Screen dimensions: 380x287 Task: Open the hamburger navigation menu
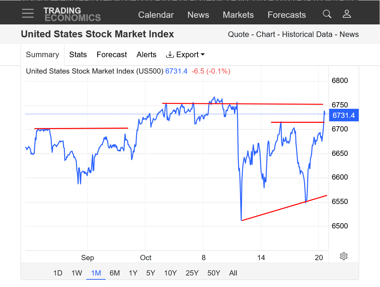click(28, 14)
